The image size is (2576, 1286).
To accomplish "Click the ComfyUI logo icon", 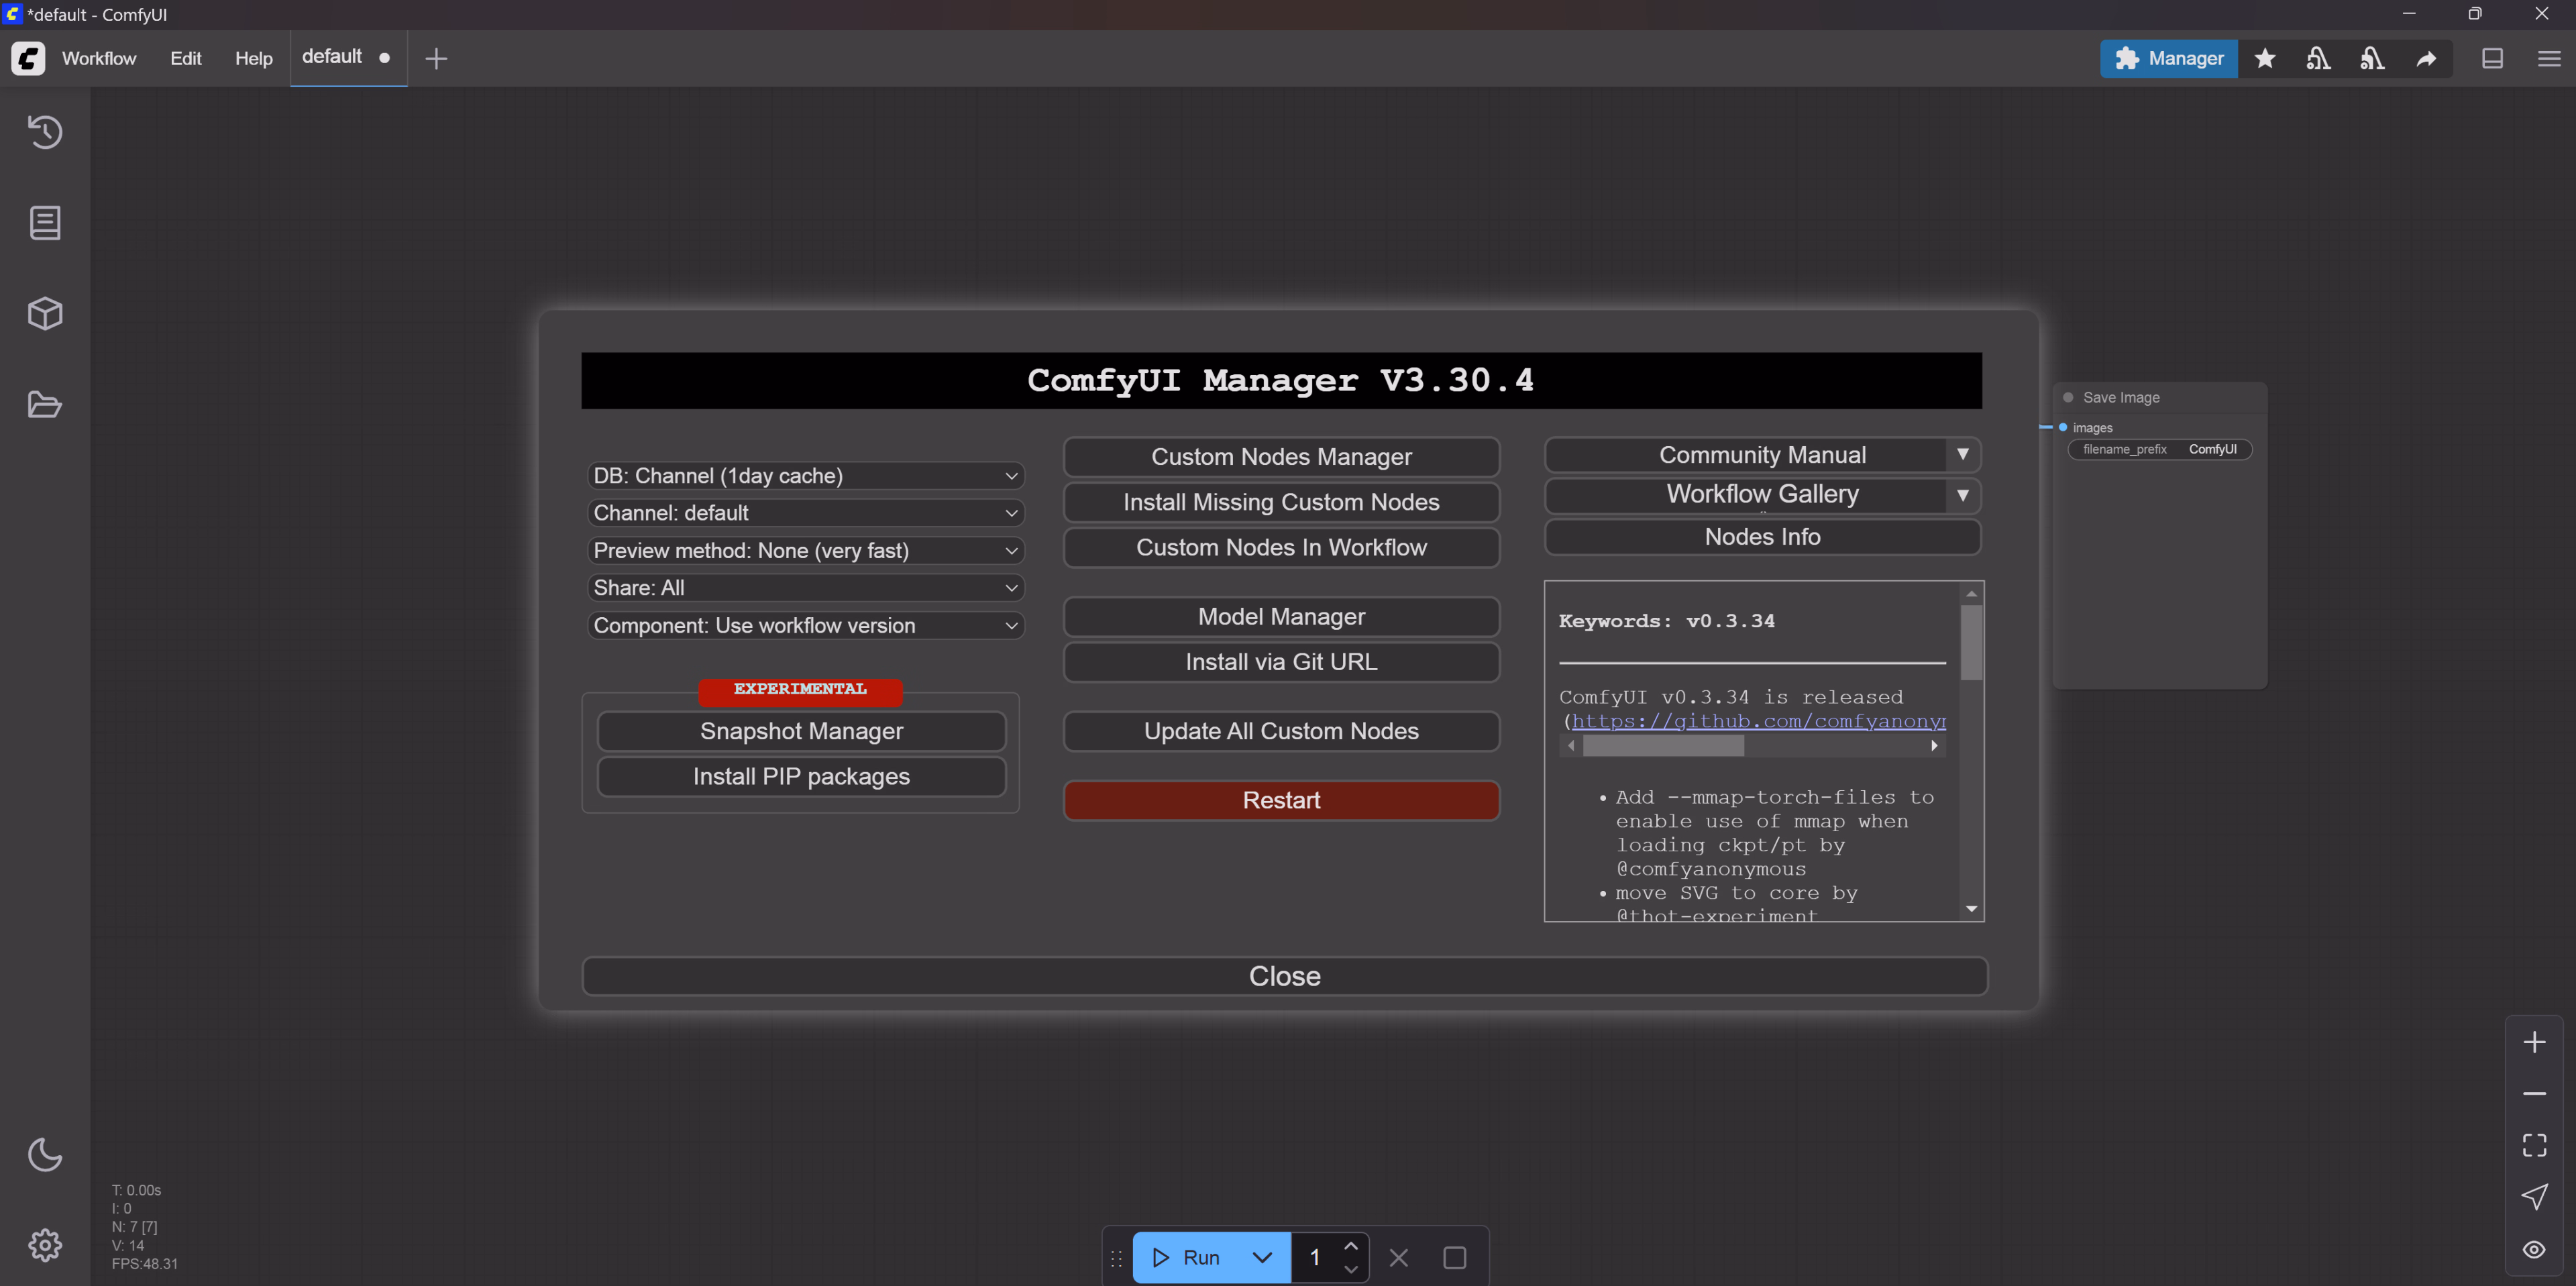I will 28,58.
